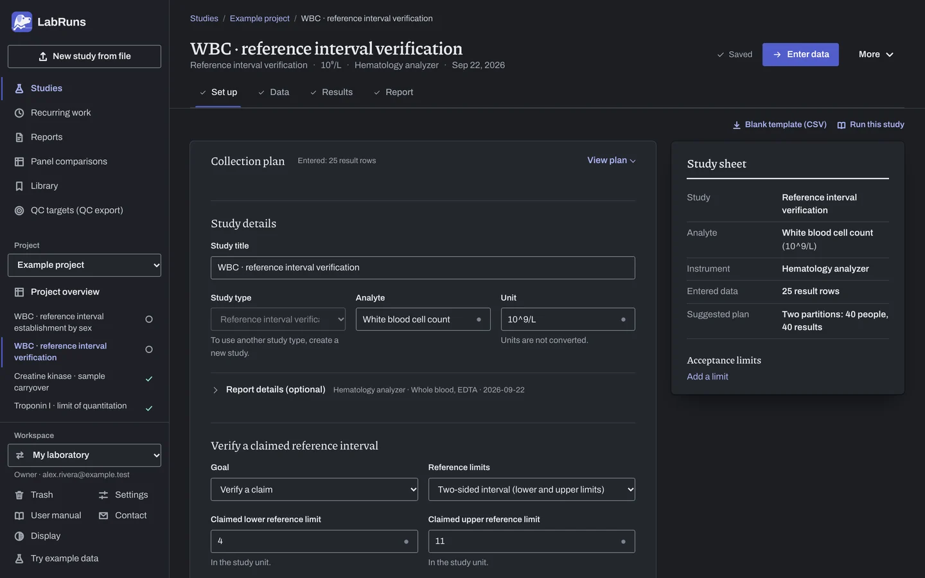Click the checkmark beside Creatine kinase sample carryover

[x=149, y=379]
